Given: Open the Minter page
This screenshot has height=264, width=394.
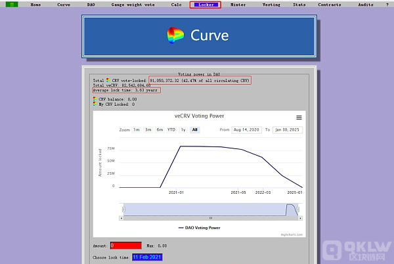Looking at the screenshot, I should 238,5.
